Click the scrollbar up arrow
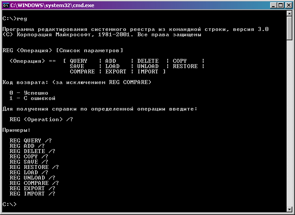This screenshot has height=215, width=295. click(x=289, y=13)
